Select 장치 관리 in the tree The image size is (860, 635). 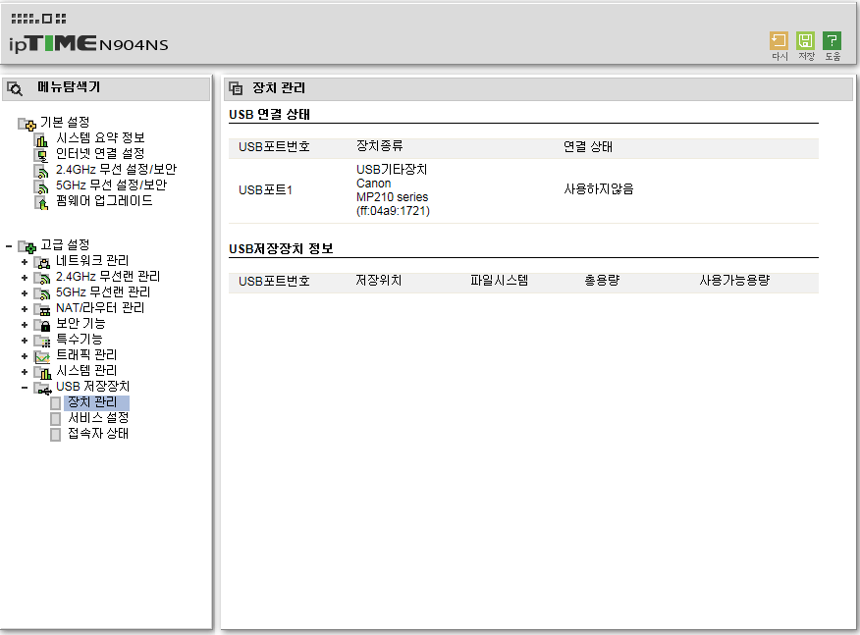click(92, 402)
